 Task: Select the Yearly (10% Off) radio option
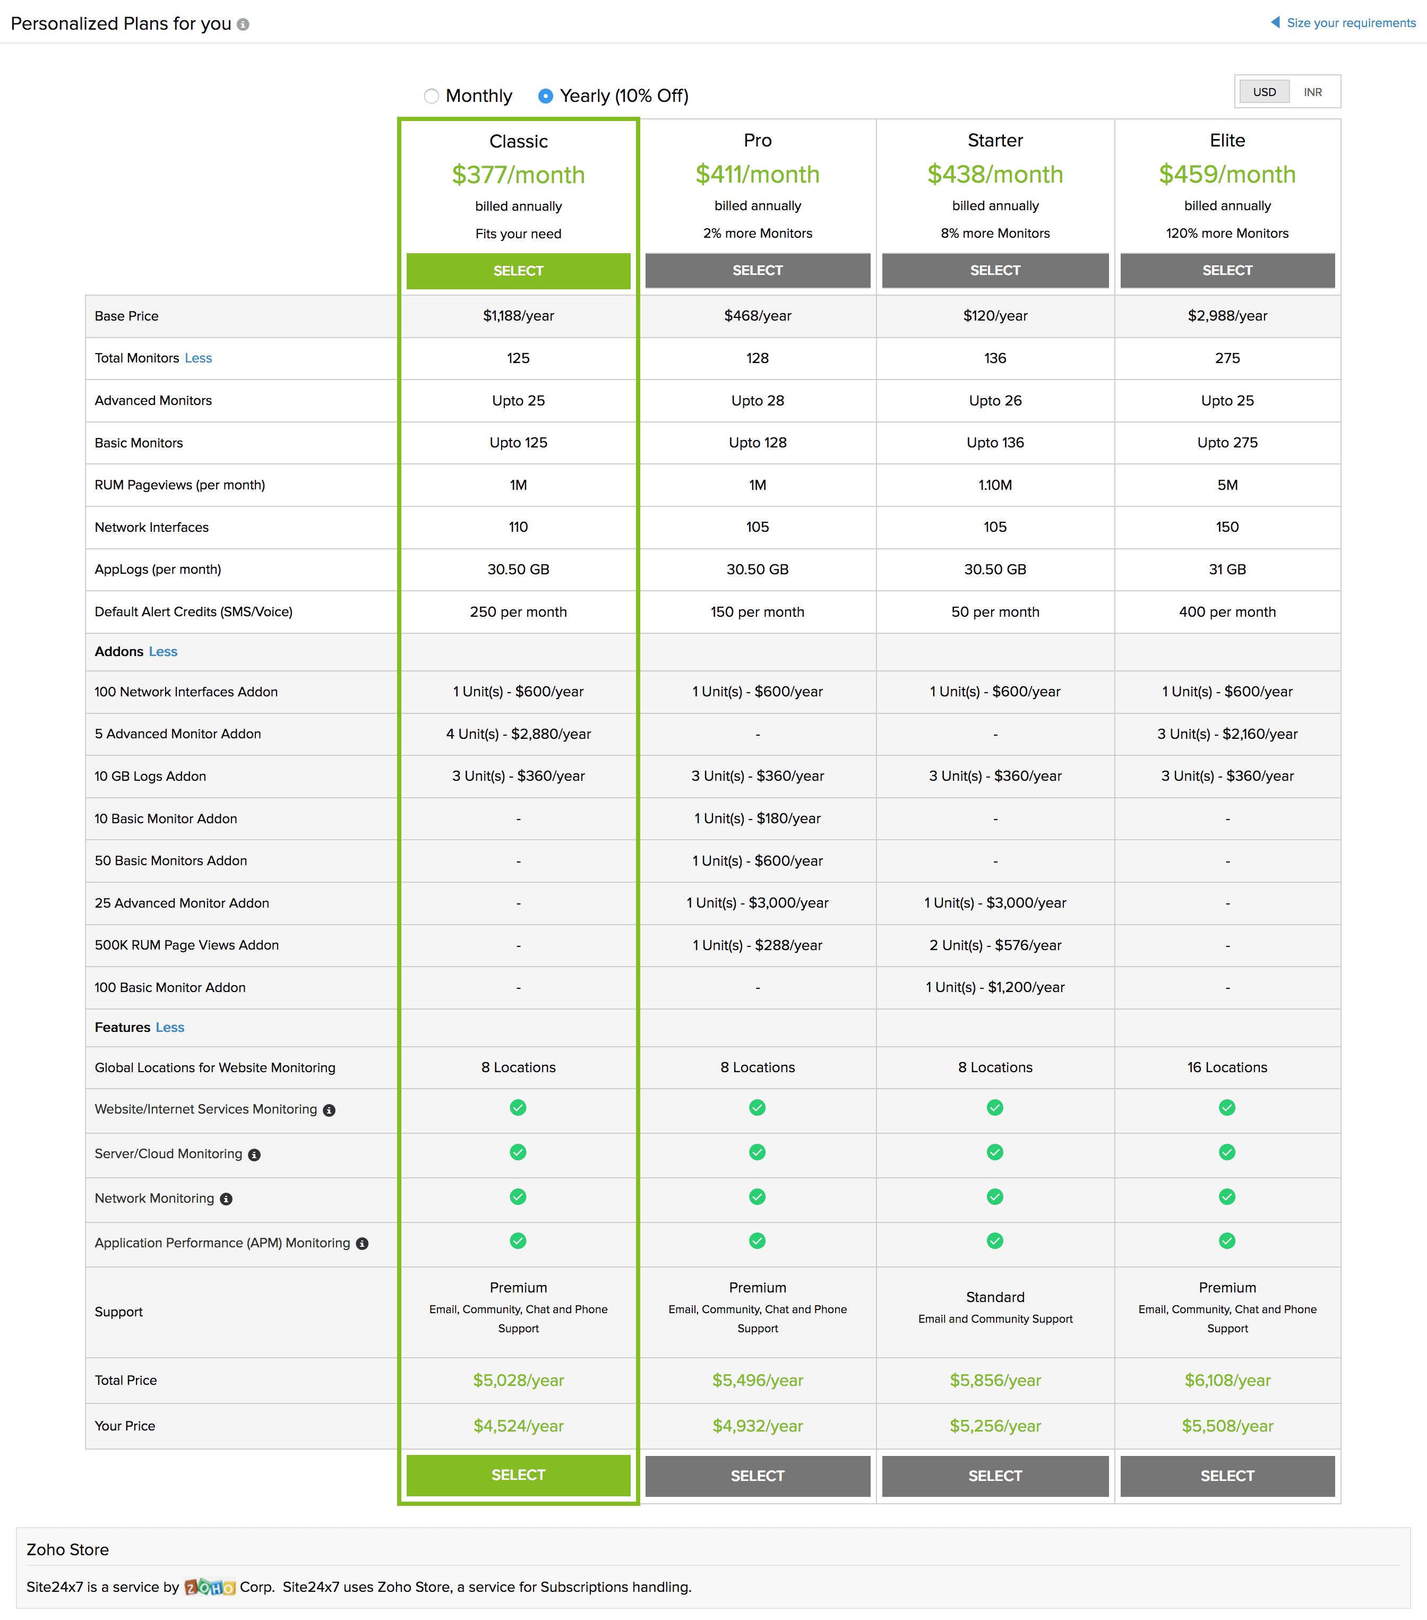click(545, 96)
